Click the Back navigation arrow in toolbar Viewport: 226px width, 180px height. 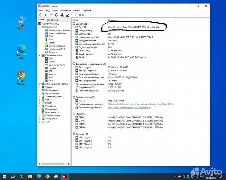click(40, 15)
